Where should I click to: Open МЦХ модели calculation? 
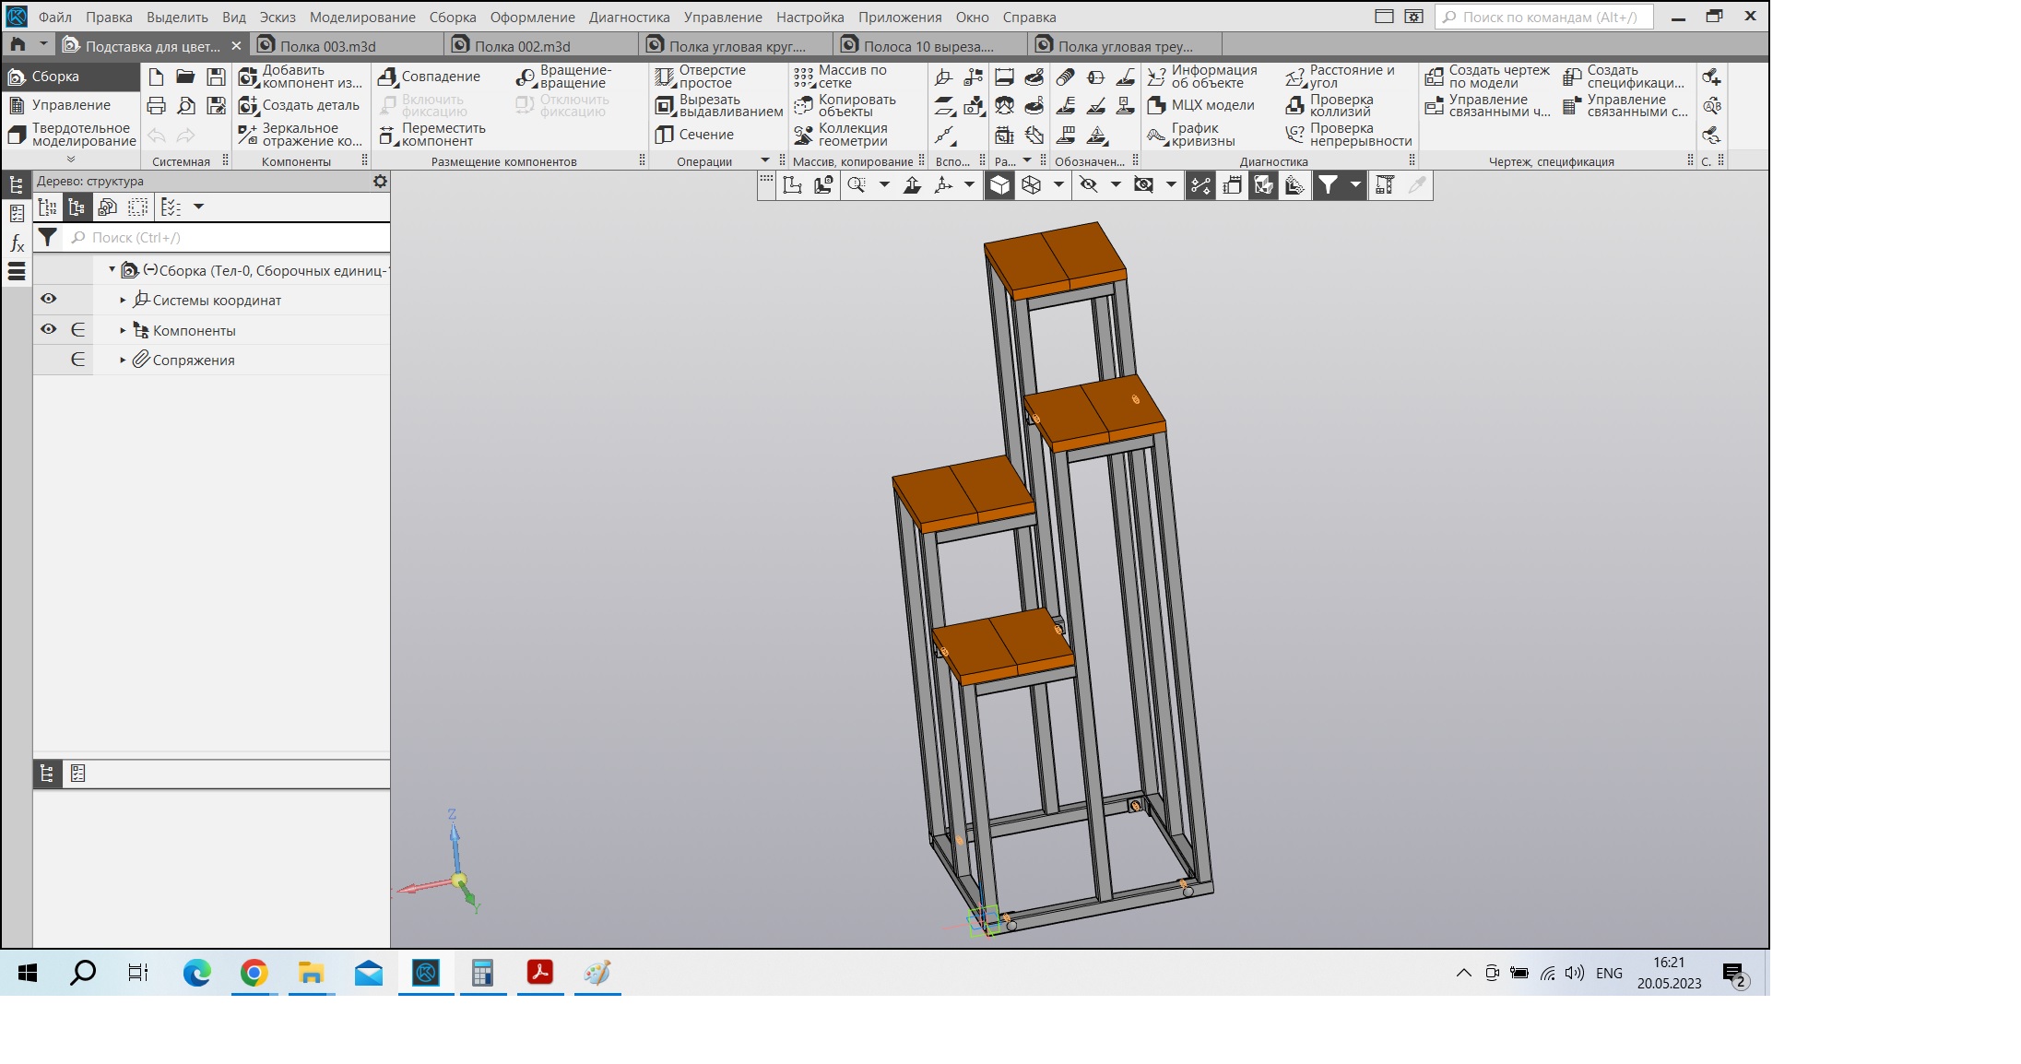pyautogui.click(x=1200, y=105)
